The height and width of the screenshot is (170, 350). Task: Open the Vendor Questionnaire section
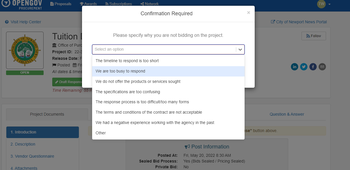point(32,156)
